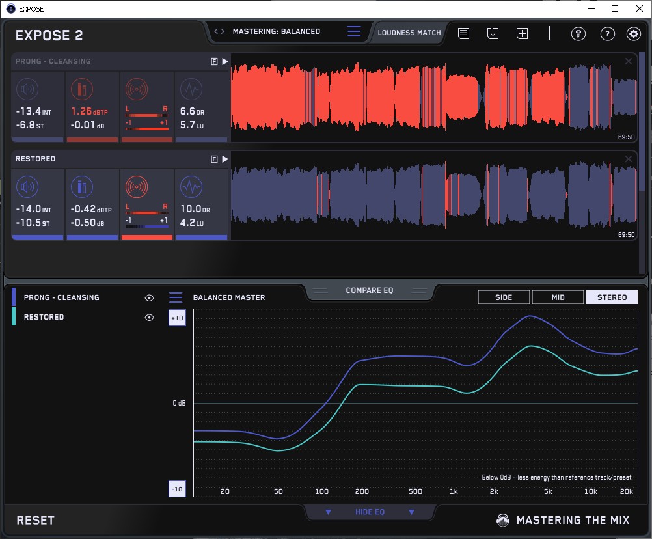Screen dimensions: 652x539
Task: Hide the Restored EQ curve with the eye icon
Action: click(150, 318)
